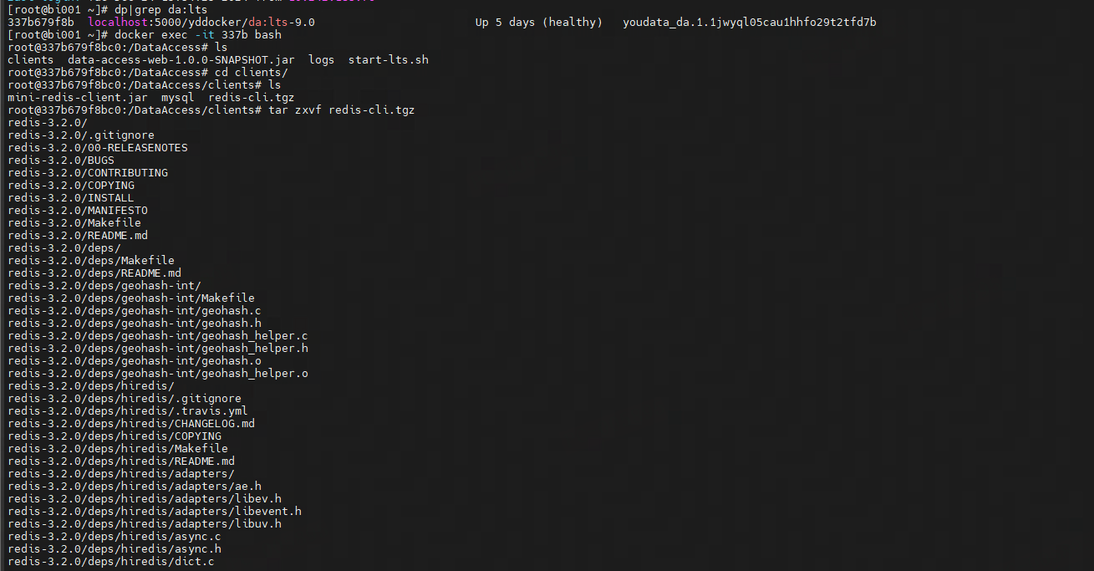Click the "cd clients/" command text
Screen dimensions: 1094x571
[252, 73]
